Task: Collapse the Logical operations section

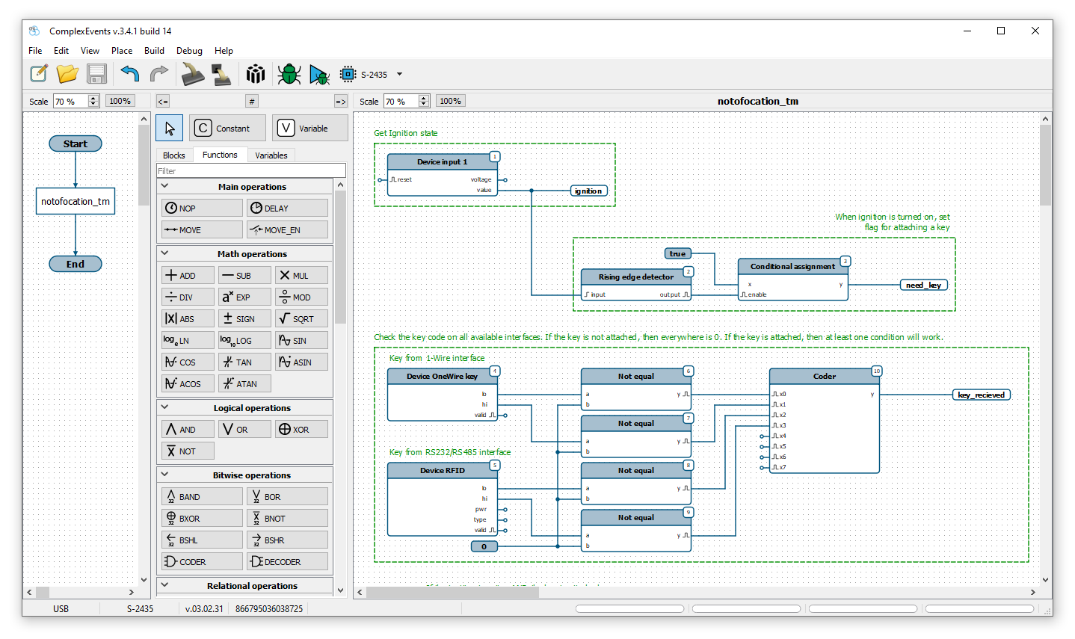Action: [165, 407]
